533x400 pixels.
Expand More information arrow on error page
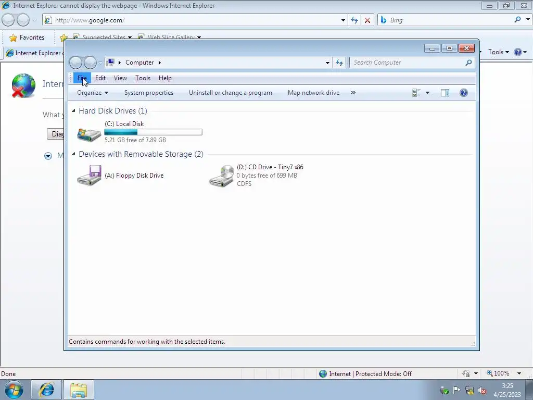(48, 156)
